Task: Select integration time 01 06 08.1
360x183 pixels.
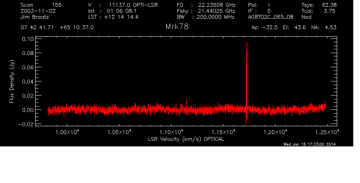Action: [122, 11]
